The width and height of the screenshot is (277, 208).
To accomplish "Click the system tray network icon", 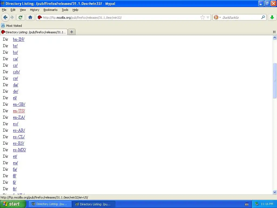I will coord(256,204).
